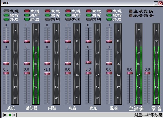
Task: Click the 系统 level meter
Action: pos(15,64)
